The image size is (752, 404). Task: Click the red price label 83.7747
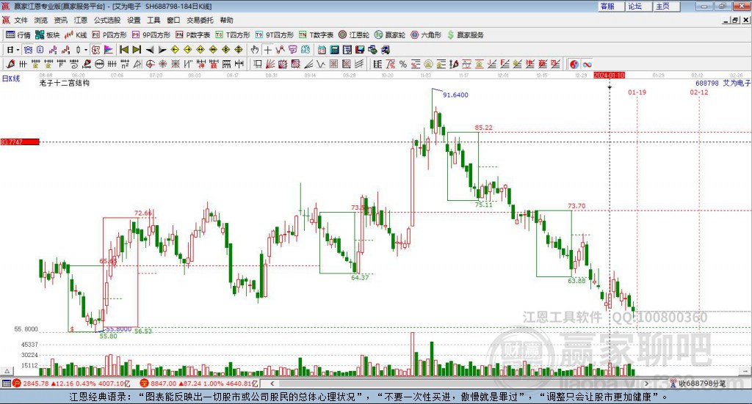[20, 142]
